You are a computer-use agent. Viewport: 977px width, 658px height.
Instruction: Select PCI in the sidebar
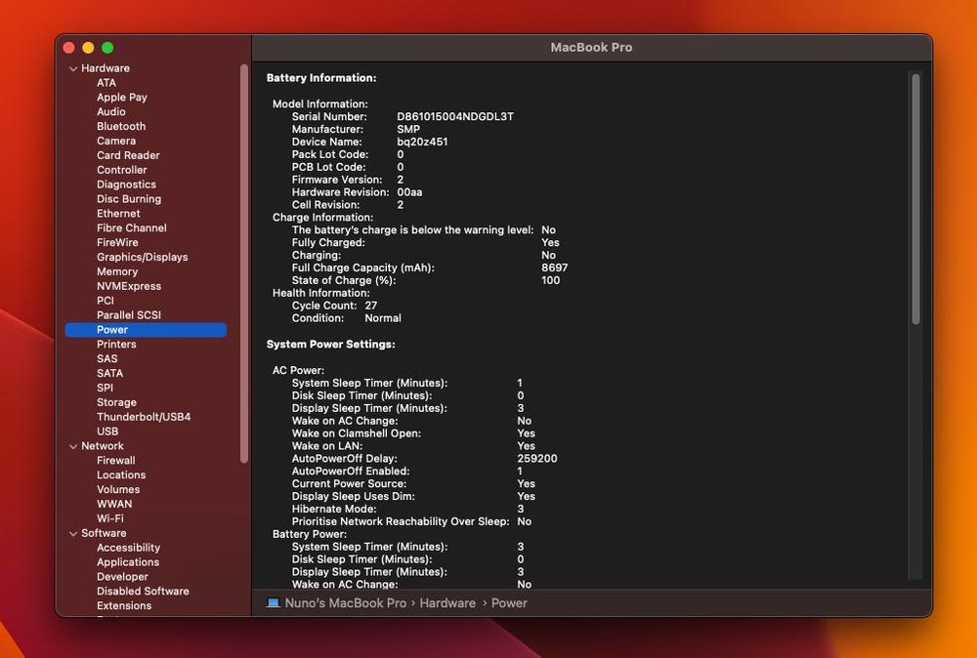click(106, 301)
